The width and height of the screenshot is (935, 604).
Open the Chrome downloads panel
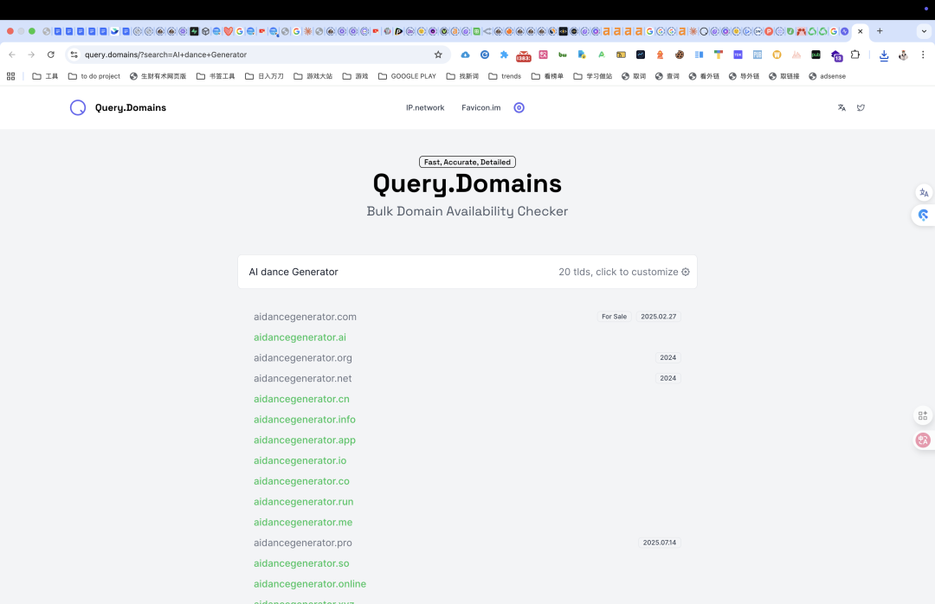(x=884, y=55)
